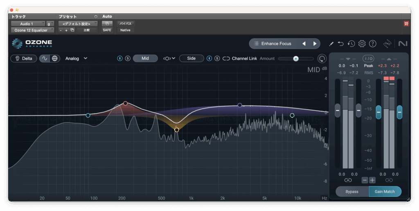Open Ozone settings gear
The height and width of the screenshot is (211, 419).
pos(362,44)
